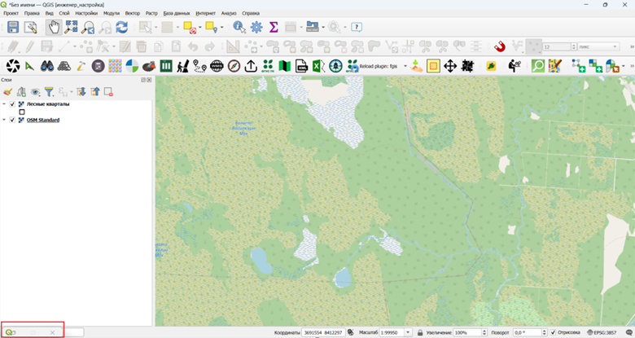Image resolution: width=635 pixels, height=338 pixels.
Task: Click the binoculars plugin icon
Action: point(47,66)
